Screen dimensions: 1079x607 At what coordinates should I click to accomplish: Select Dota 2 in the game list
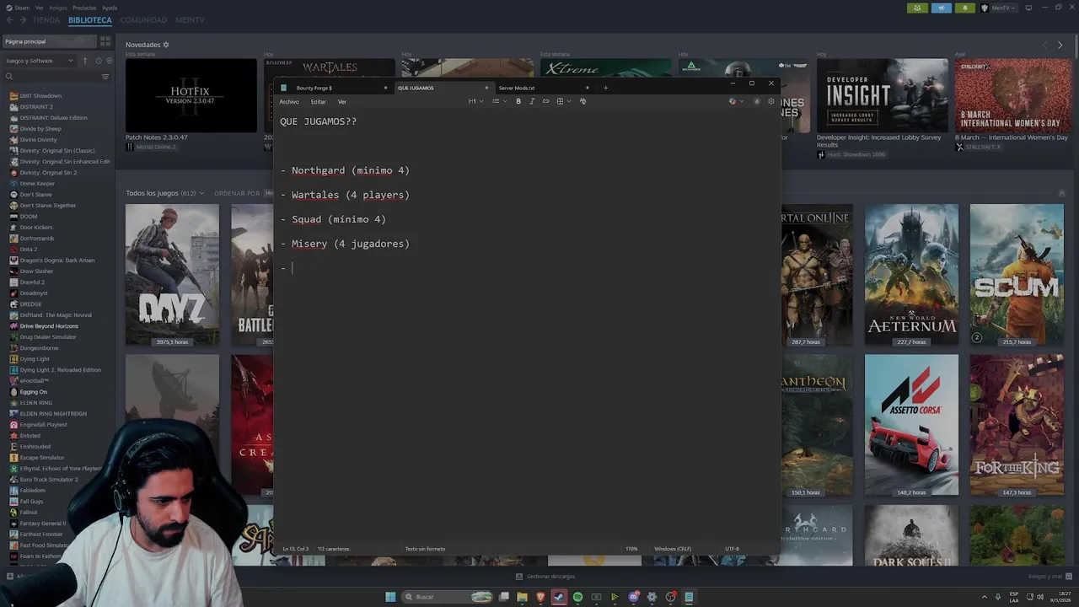click(29, 250)
